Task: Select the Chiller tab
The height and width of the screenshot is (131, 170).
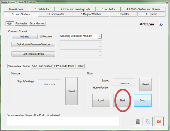Action: click(80, 66)
